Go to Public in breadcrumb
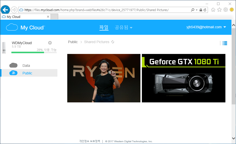The height and width of the screenshot is (144, 236). (x=73, y=42)
